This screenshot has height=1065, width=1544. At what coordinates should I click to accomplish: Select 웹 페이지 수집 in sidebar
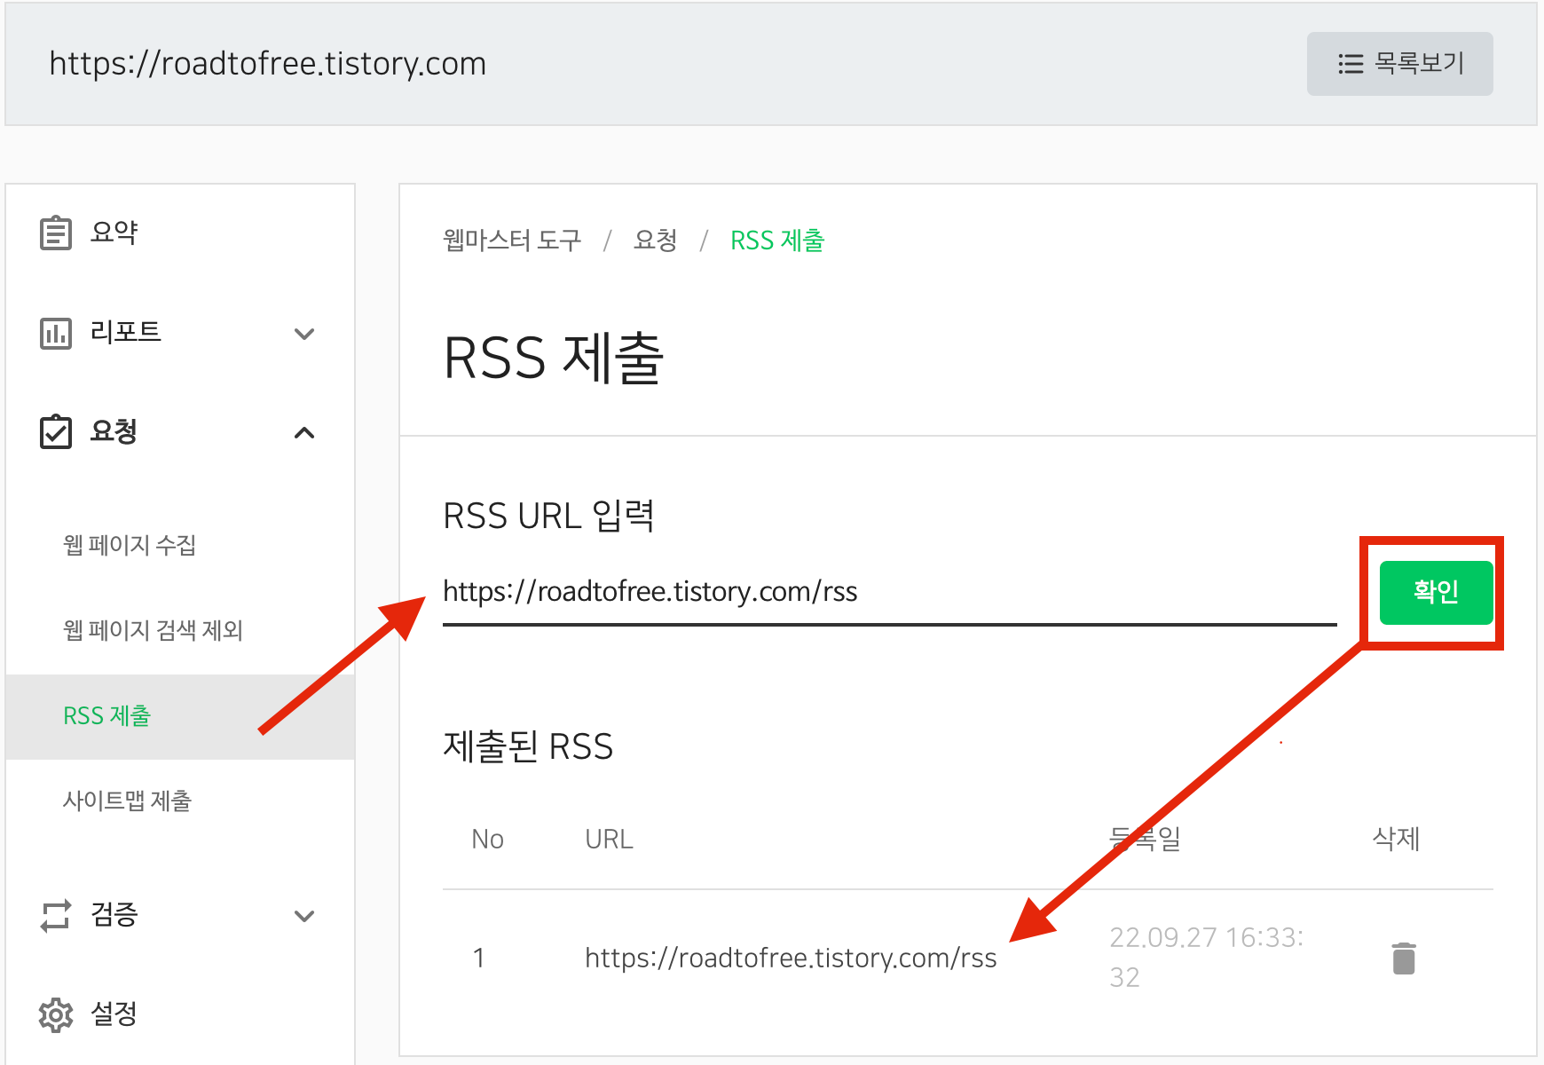pos(131,545)
